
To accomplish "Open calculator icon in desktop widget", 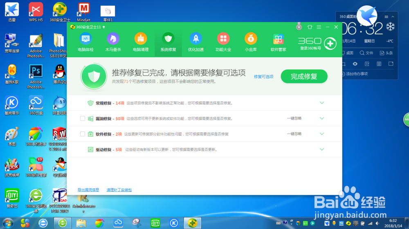I will pos(379,64).
